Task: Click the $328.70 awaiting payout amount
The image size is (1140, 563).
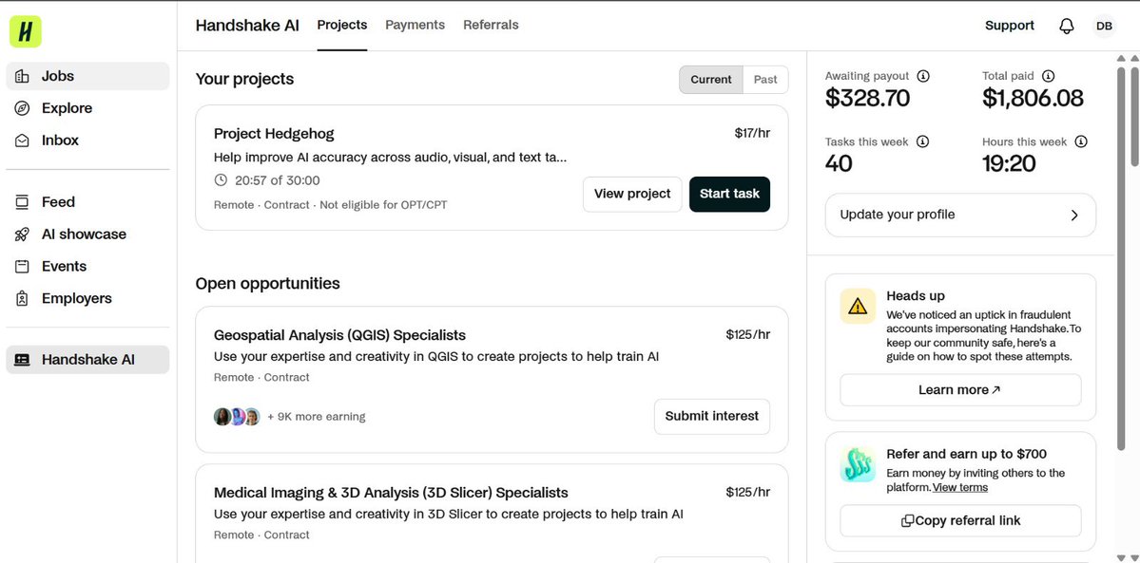Action: tap(867, 98)
